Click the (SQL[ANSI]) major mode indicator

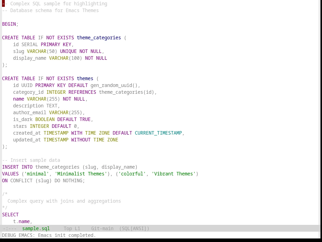point(134,228)
